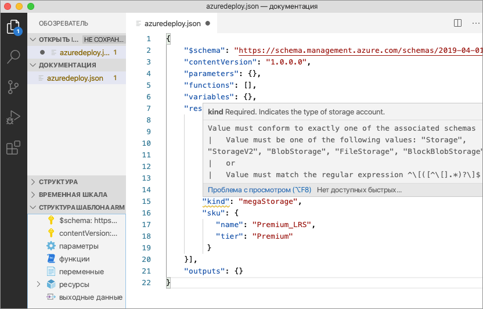Click the contentVersion key icon

point(51,233)
